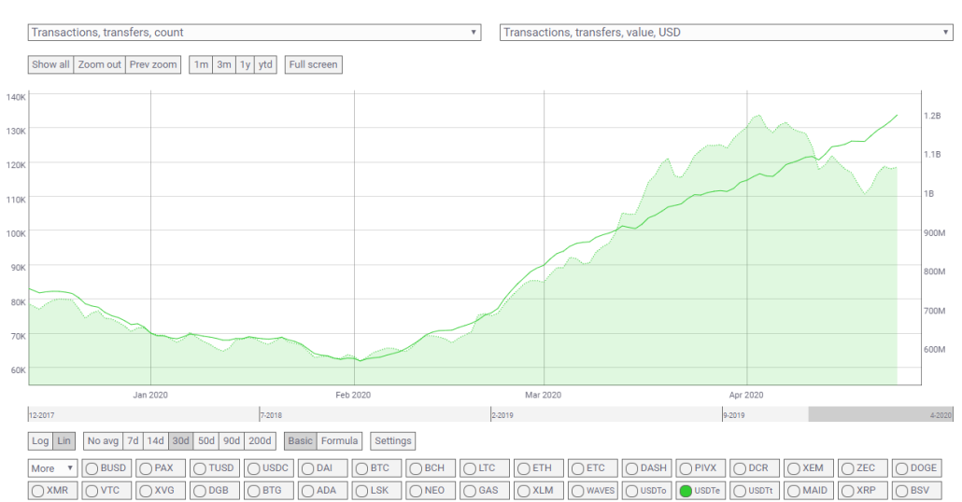
Task: Enable the PIVX coin
Action: pyautogui.click(x=700, y=468)
